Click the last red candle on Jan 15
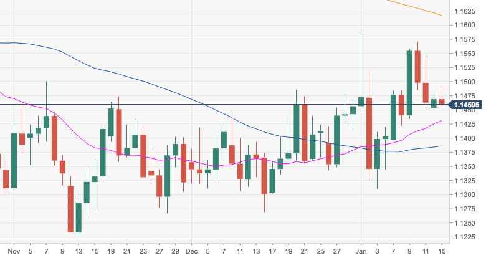Viewport: 486px width, 263px height. pyautogui.click(x=442, y=102)
